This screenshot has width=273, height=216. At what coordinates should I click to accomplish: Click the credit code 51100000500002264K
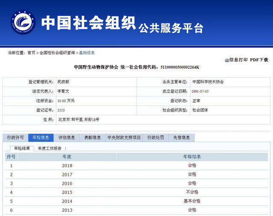180,67
